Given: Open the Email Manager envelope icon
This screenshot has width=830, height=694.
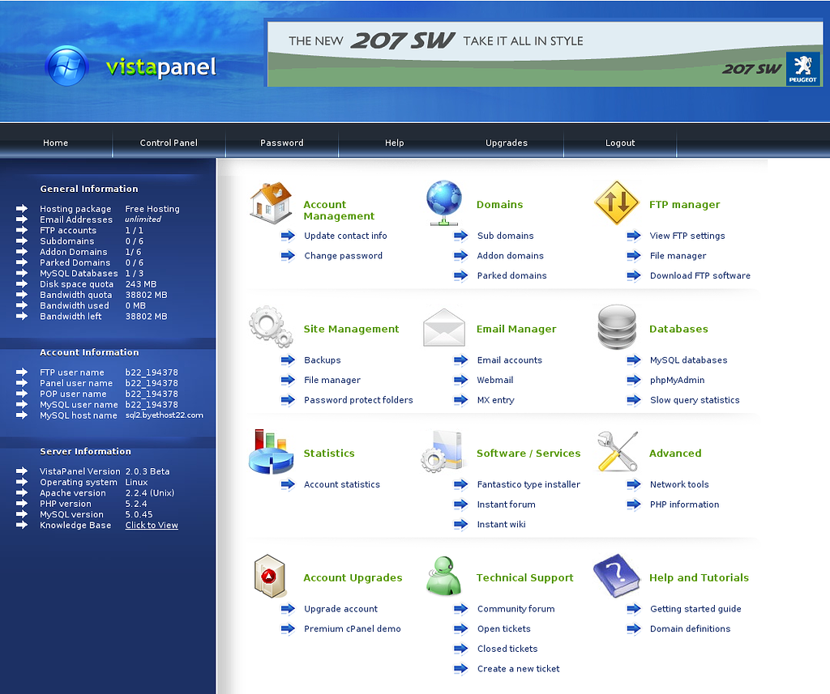Looking at the screenshot, I should coord(443,326).
